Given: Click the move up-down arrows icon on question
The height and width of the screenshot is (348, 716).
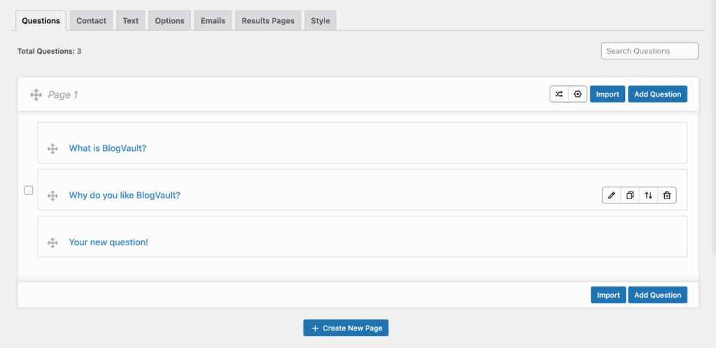Looking at the screenshot, I should coord(648,195).
